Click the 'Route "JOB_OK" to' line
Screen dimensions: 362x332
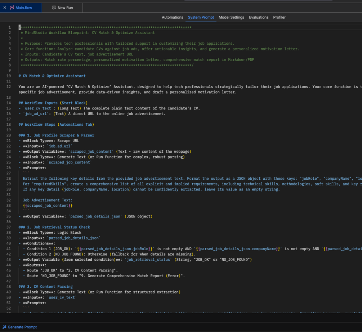tap(70, 270)
